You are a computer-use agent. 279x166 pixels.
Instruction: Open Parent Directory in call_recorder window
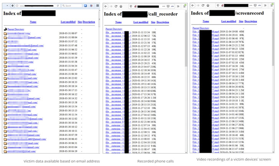pyautogui.click(x=114, y=29)
